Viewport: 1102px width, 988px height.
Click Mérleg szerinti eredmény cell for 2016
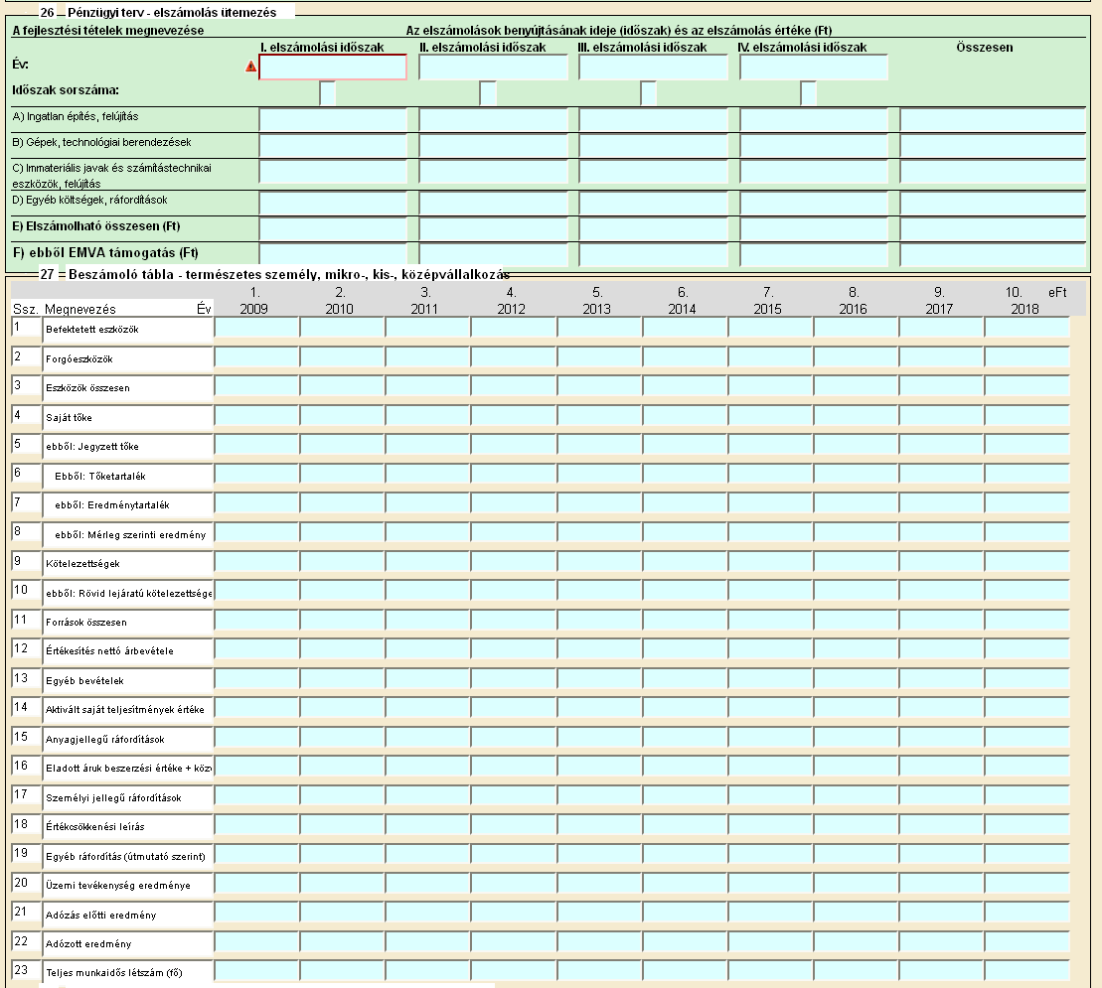click(856, 533)
